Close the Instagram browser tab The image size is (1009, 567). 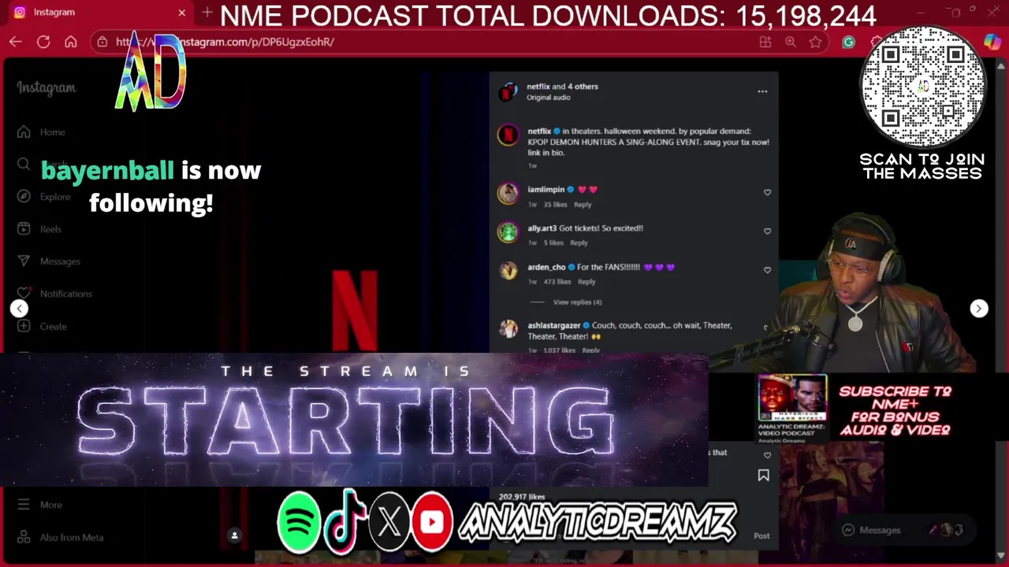coord(182,13)
